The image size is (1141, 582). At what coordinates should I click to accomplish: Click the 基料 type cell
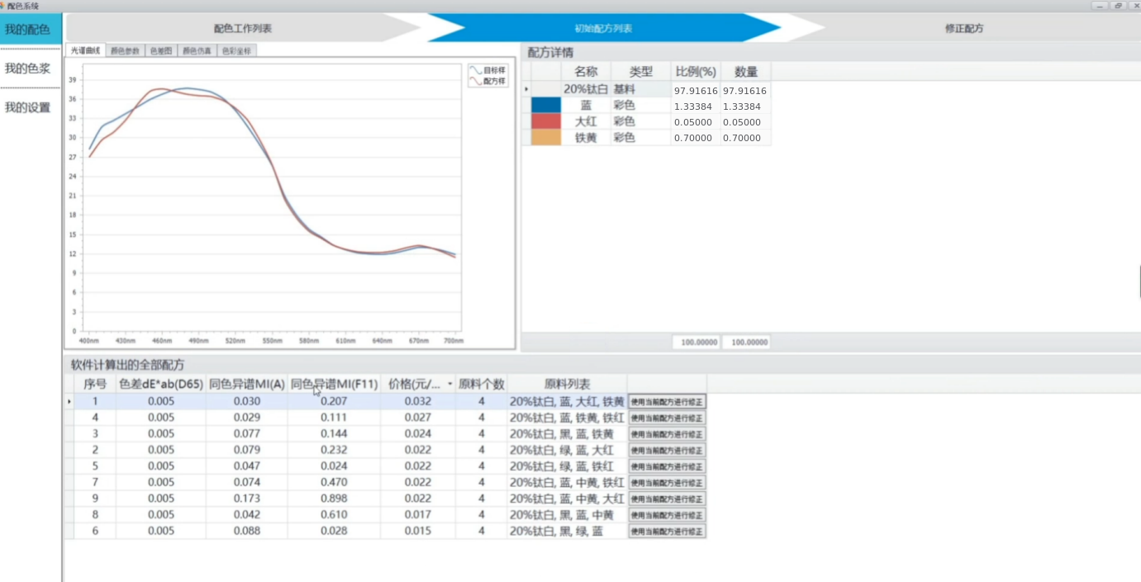tap(640, 89)
